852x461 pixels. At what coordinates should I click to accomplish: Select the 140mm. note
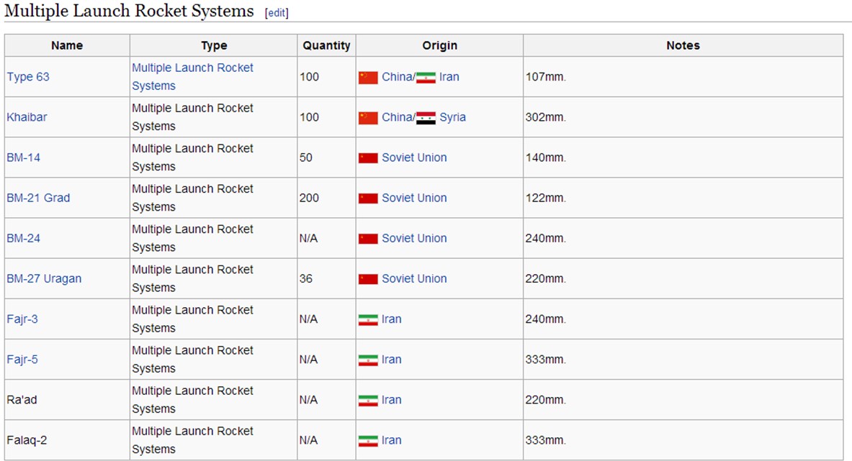tap(545, 158)
